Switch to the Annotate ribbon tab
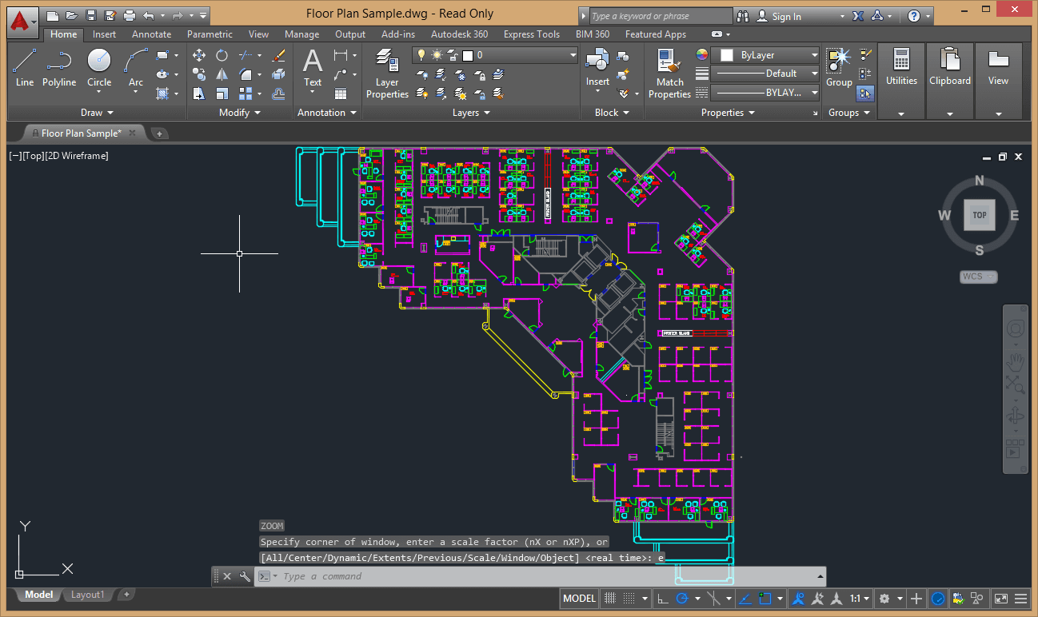This screenshot has width=1038, height=617. click(x=151, y=34)
